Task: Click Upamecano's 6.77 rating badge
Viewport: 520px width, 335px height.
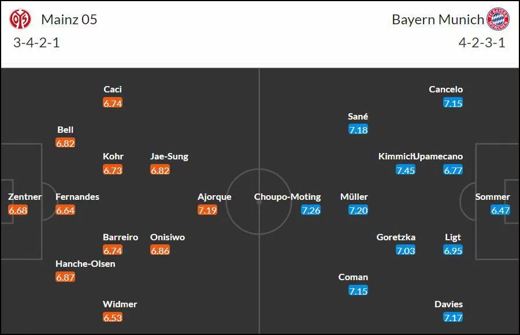Action: pos(453,170)
